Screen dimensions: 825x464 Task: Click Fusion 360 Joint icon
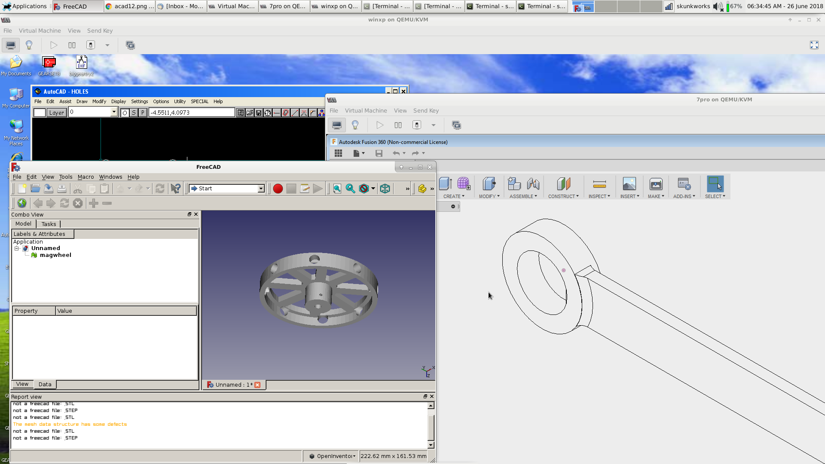533,184
